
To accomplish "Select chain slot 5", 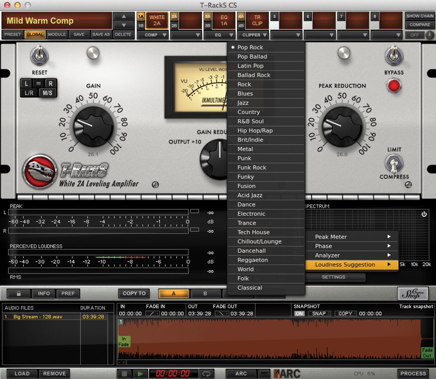I will [x=274, y=17].
